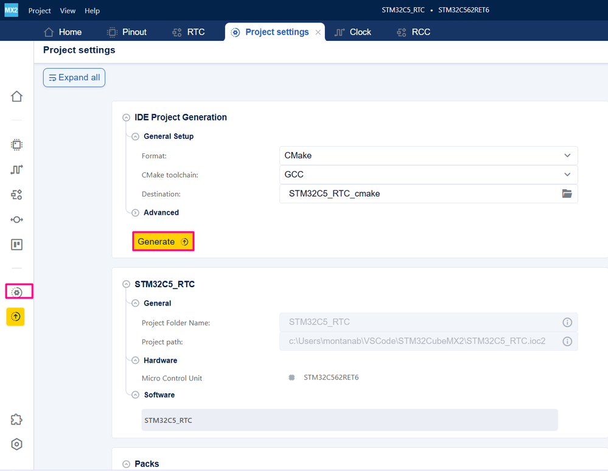Collapse the General subsection
Image resolution: width=608 pixels, height=471 pixels.
(135, 303)
